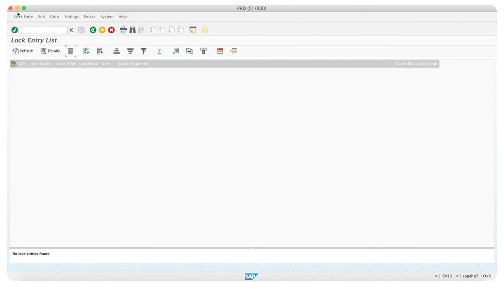
Task: Open Find with the binoculars icon
Action: point(133,30)
